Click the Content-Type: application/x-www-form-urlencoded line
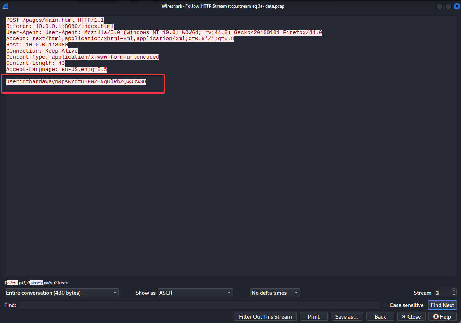This screenshot has width=461, height=323. (83, 57)
